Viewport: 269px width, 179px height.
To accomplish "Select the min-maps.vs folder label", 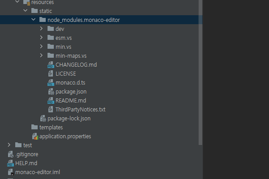I will (71, 56).
